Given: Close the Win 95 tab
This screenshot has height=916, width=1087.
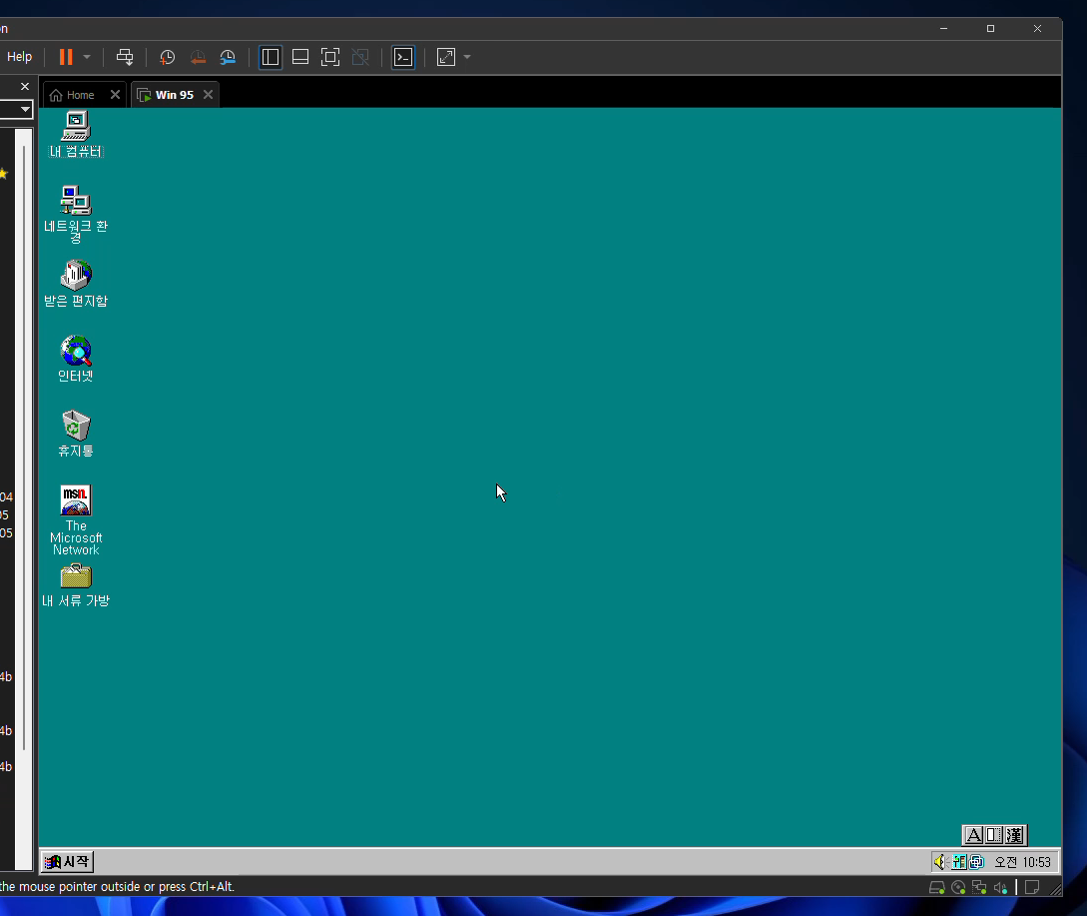Looking at the screenshot, I should (x=208, y=94).
